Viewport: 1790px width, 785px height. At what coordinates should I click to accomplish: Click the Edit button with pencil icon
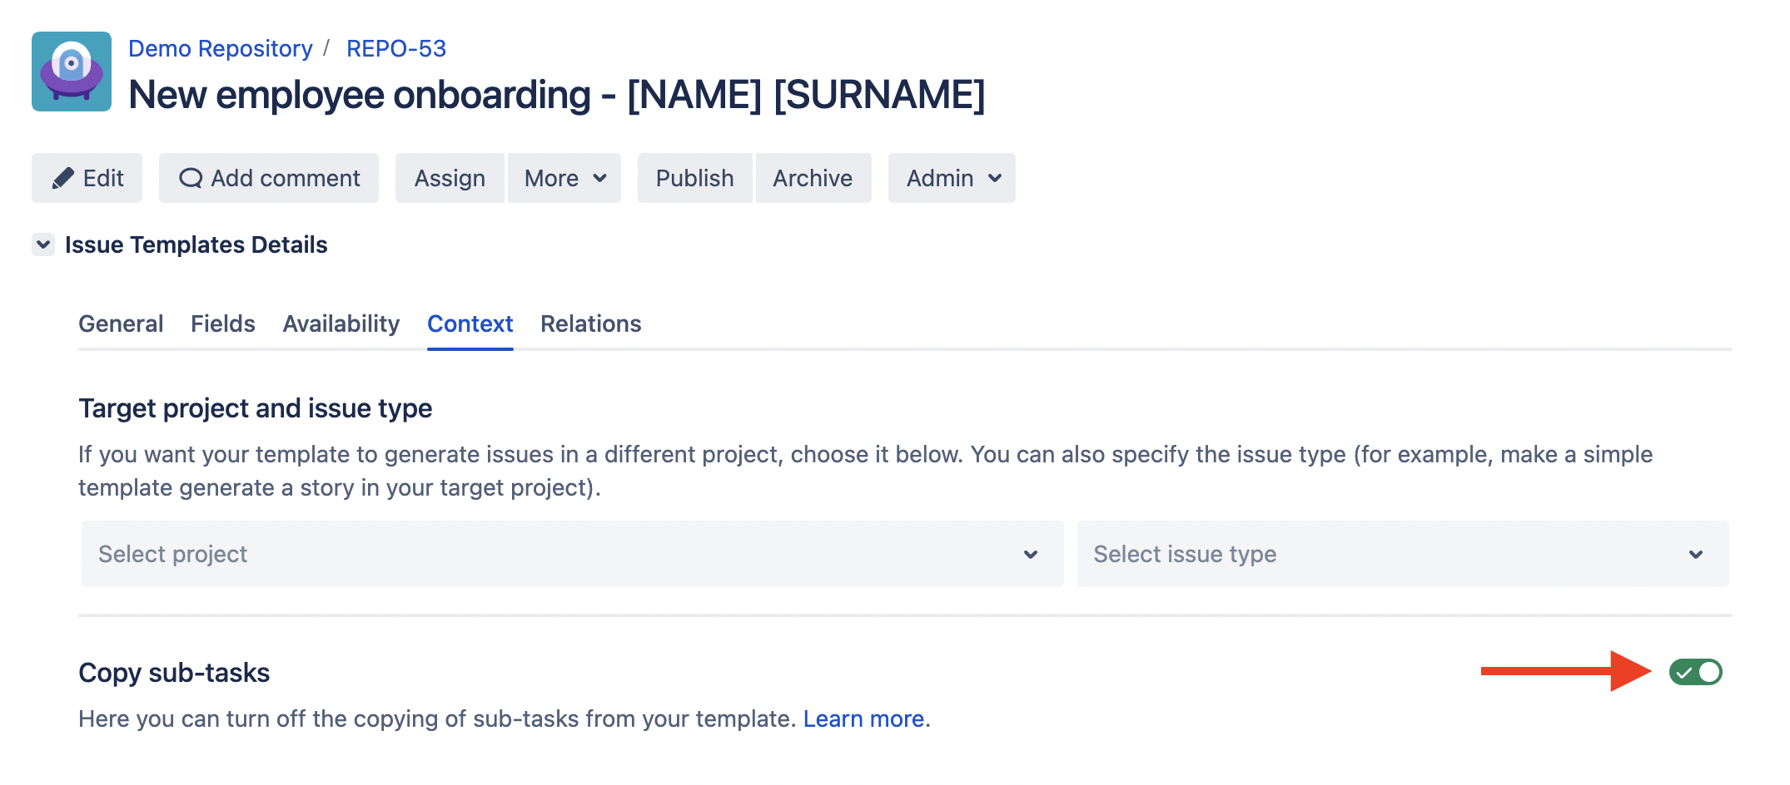87,178
